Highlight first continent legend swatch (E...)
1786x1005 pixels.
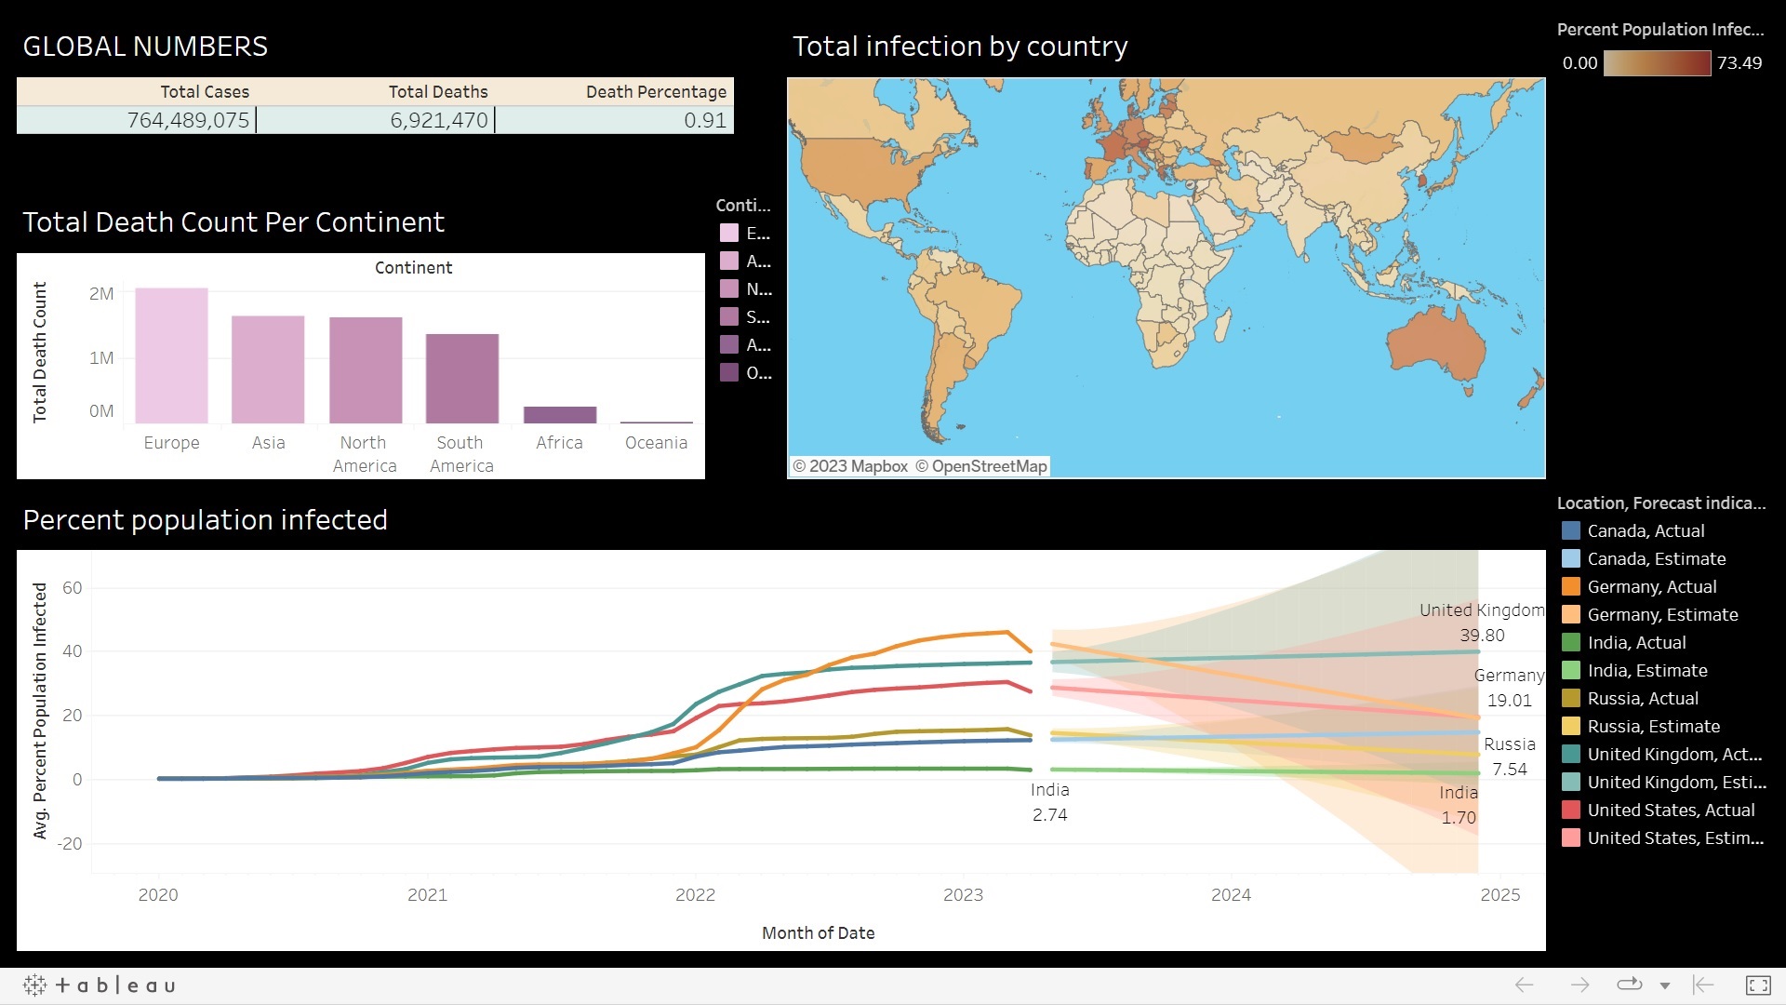729,234
